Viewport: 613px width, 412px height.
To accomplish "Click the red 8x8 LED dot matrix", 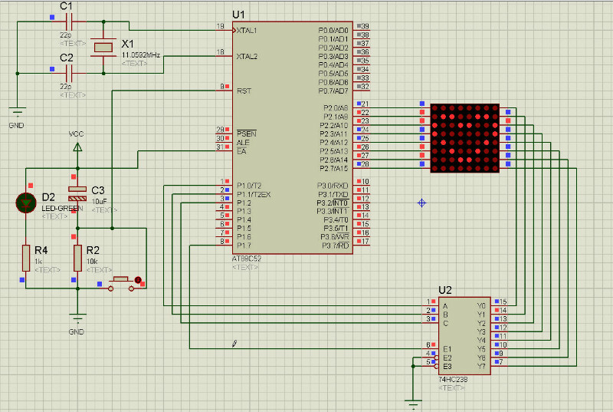I will [x=464, y=137].
